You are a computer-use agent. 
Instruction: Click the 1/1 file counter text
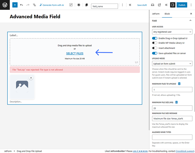point(136,63)
